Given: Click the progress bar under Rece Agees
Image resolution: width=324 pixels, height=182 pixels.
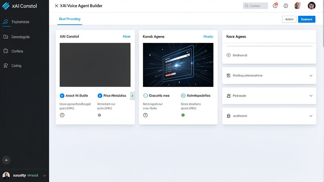Looking at the screenshot, I should [x=269, y=46].
